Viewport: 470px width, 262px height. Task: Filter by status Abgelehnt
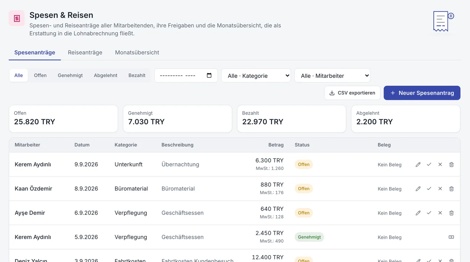click(x=106, y=75)
